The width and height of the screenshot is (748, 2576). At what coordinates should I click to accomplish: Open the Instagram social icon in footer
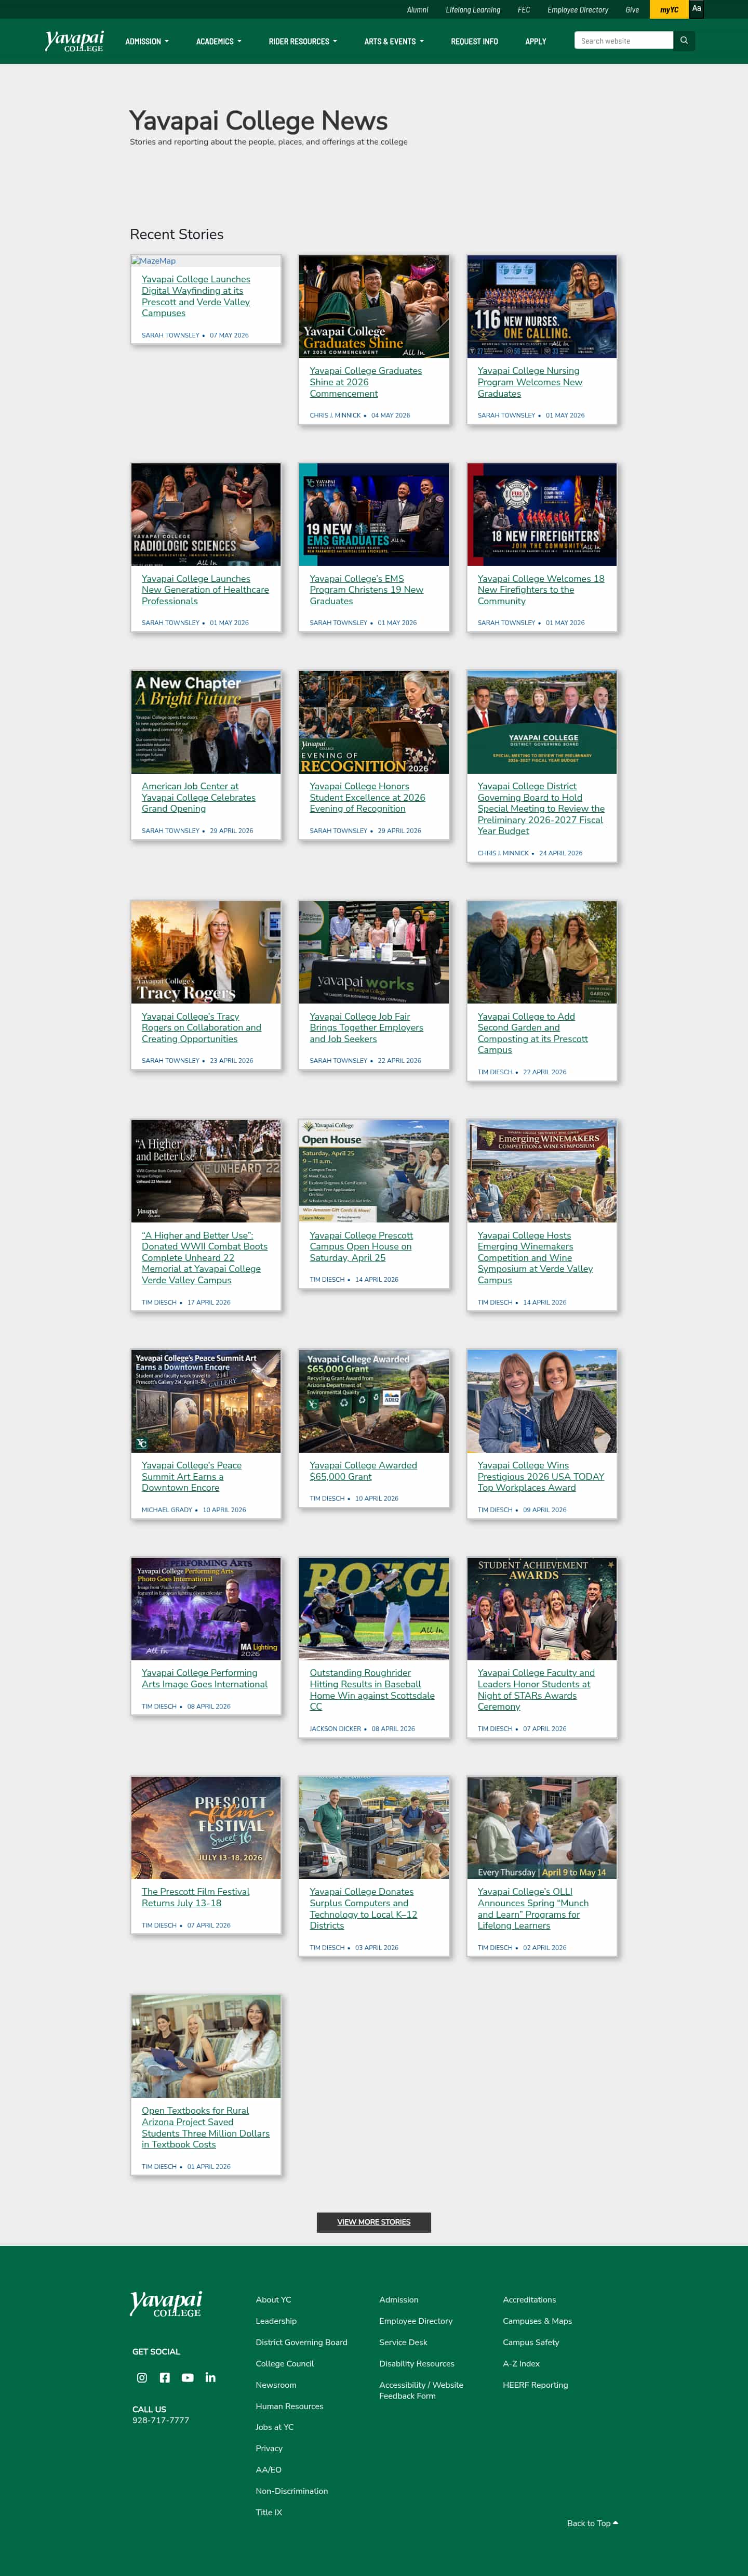coord(142,2377)
